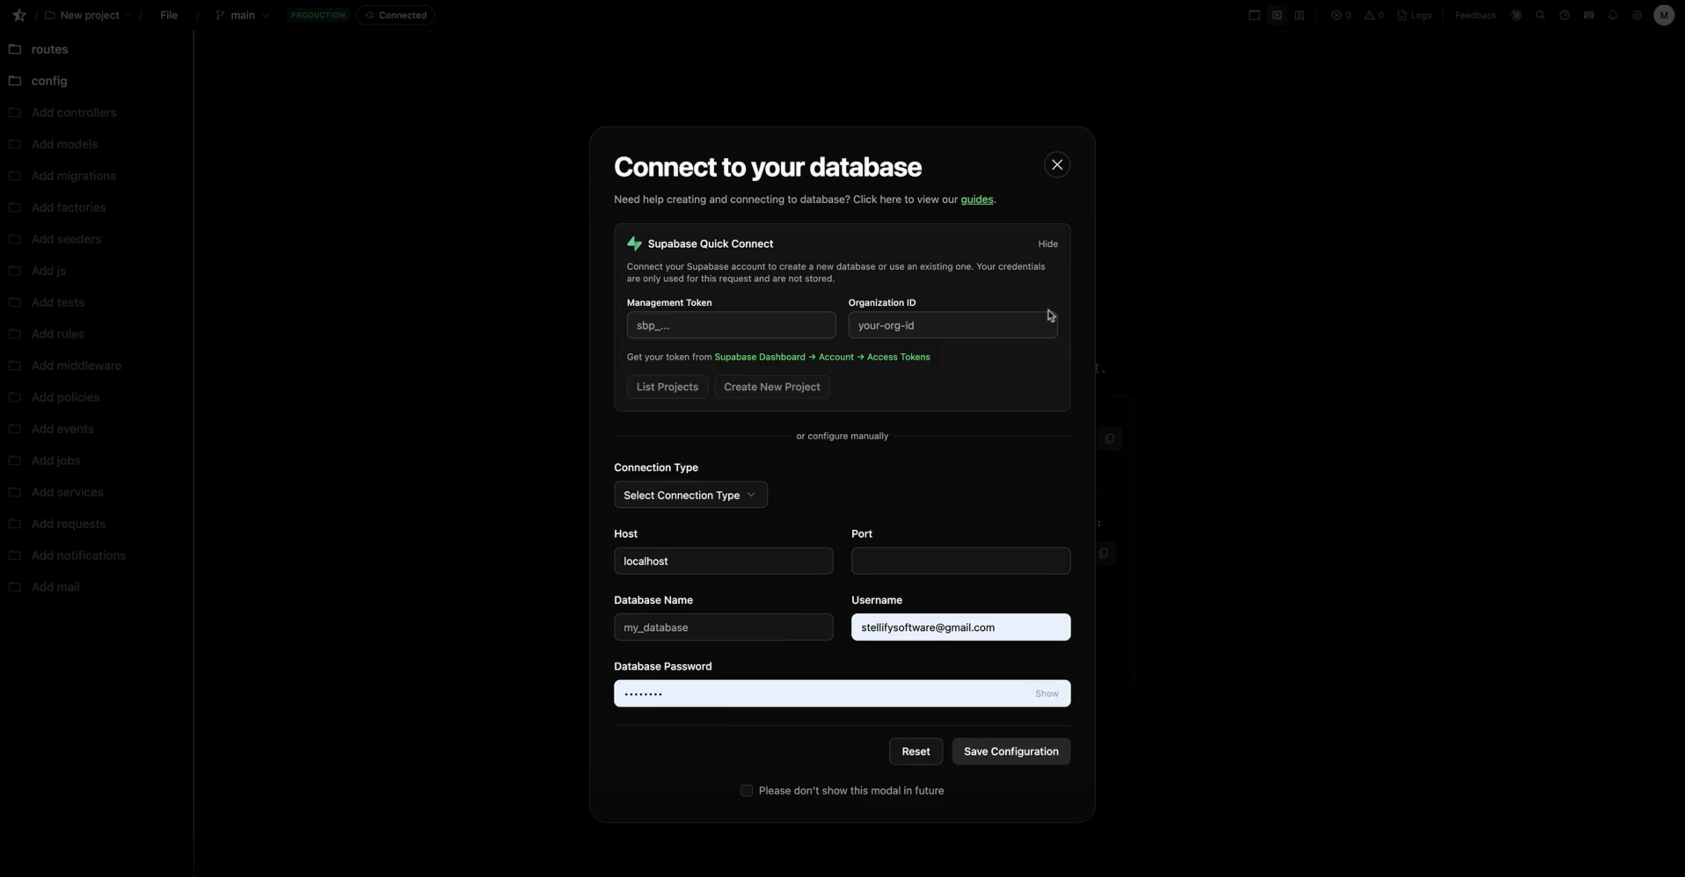Open the File menu

[168, 14]
